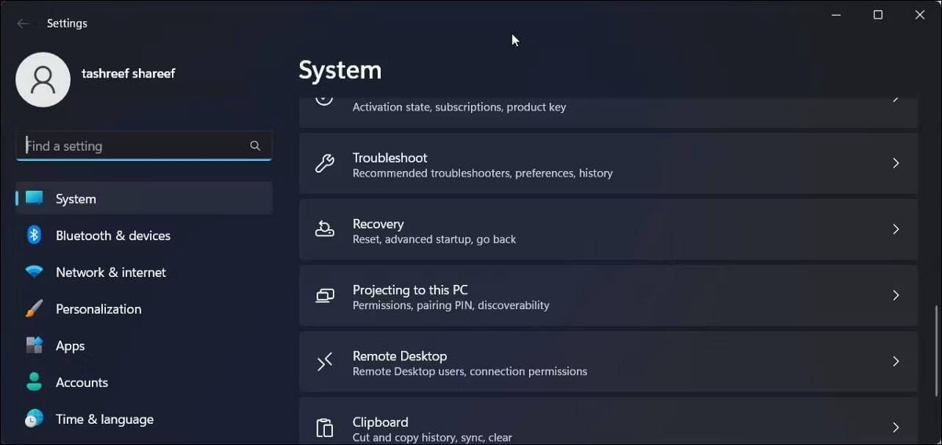Screen dimensions: 942x445
Task: Expand Troubleshoot using its chevron arrow
Action: click(896, 163)
